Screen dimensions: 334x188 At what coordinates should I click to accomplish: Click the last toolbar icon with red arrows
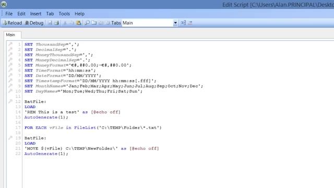[x=190, y=23]
